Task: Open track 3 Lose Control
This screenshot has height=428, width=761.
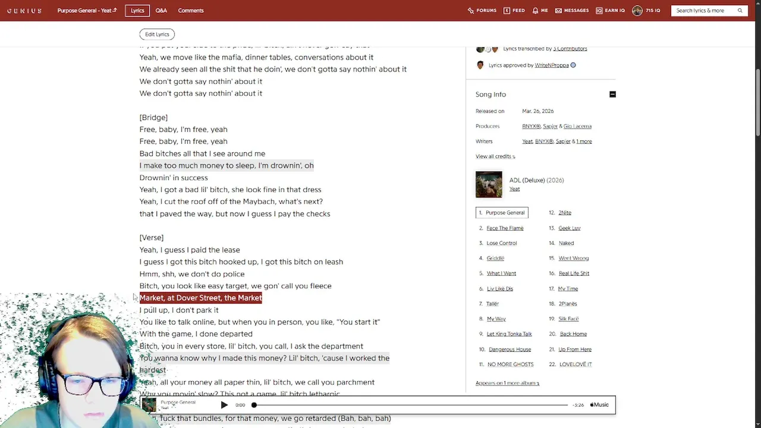Action: coord(502,243)
